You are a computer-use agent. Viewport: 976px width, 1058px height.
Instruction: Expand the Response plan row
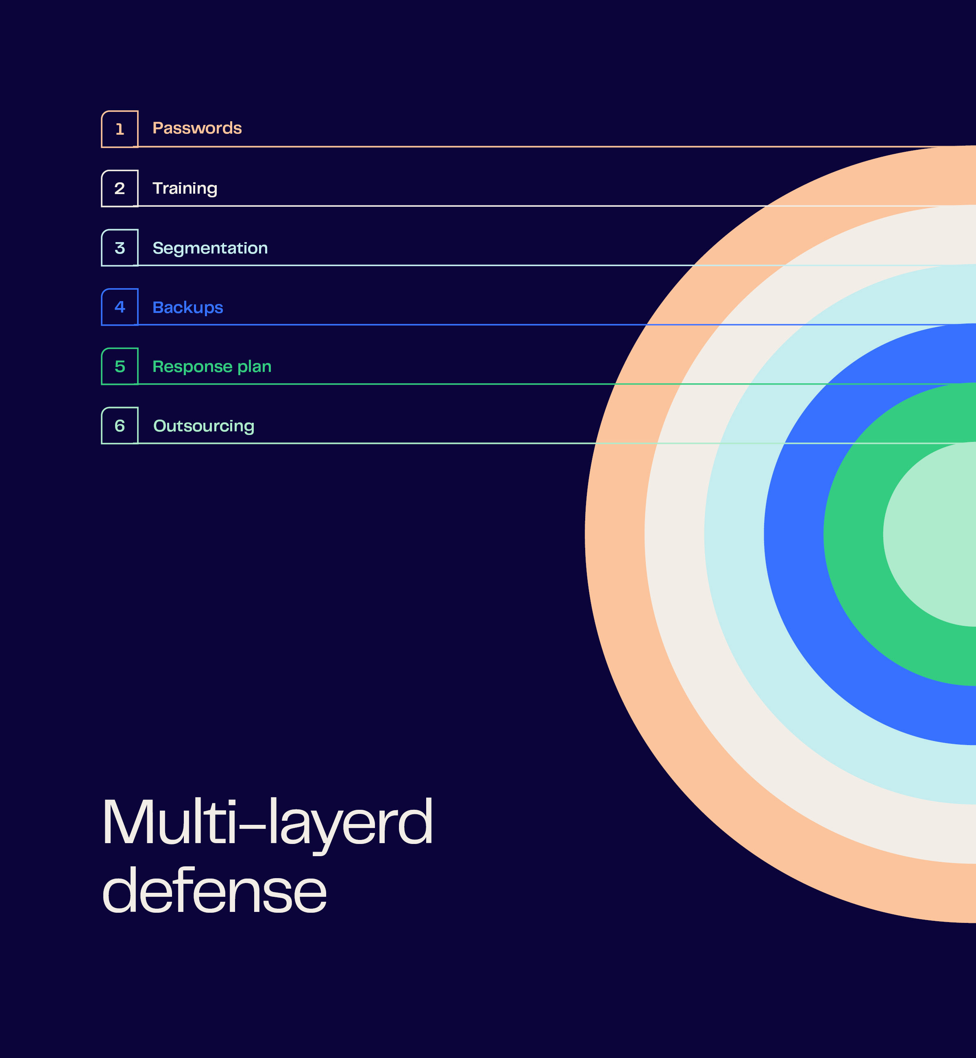(x=212, y=366)
